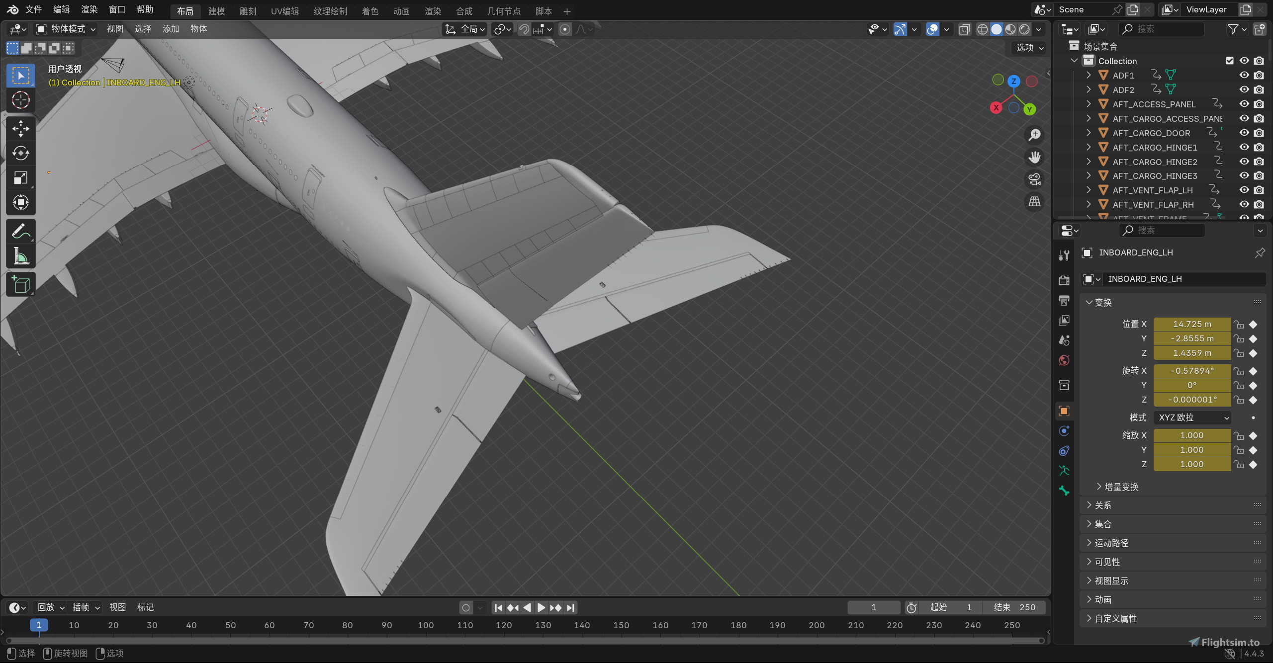
Task: Disable render visibility for ADF2
Action: tap(1259, 90)
